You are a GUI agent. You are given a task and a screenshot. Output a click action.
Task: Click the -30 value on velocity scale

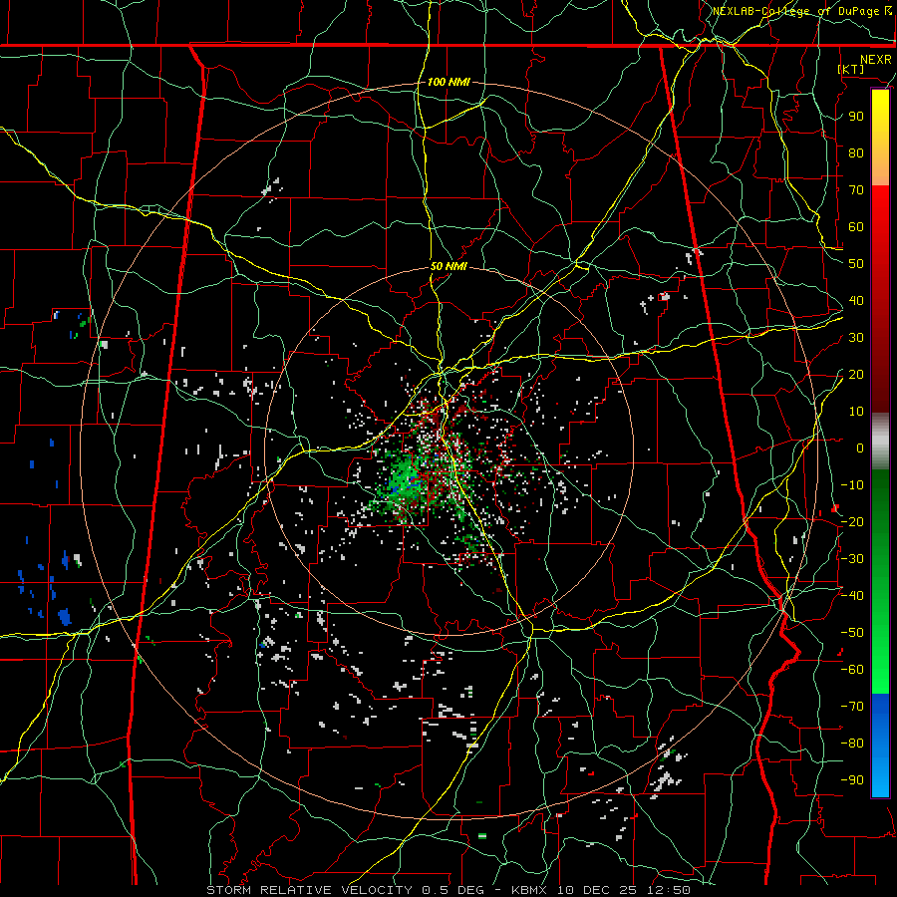tap(852, 559)
